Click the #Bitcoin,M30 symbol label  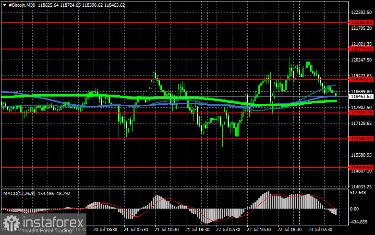pos(22,5)
